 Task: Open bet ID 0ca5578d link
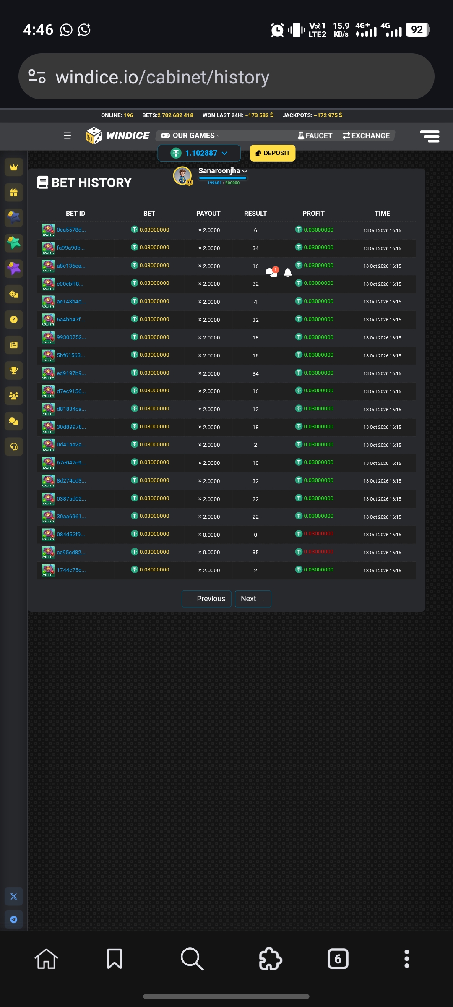pos(71,230)
